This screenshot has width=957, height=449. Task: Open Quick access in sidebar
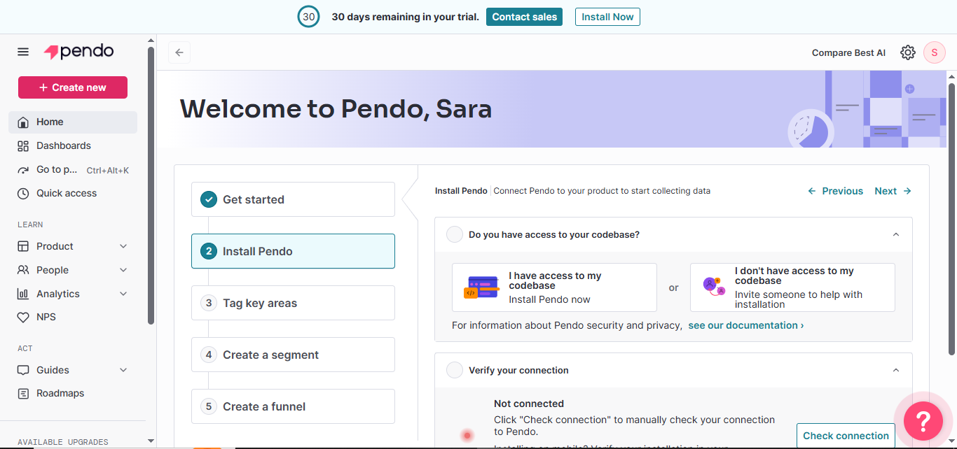point(73,193)
